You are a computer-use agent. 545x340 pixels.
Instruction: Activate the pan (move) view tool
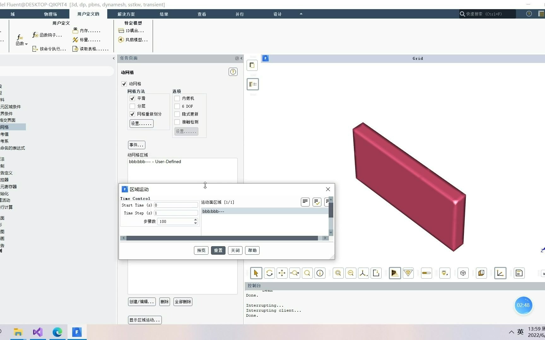pos(282,273)
